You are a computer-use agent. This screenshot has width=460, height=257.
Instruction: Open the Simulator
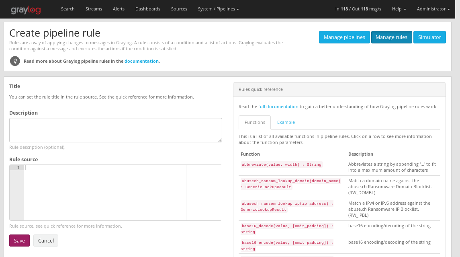(429, 37)
